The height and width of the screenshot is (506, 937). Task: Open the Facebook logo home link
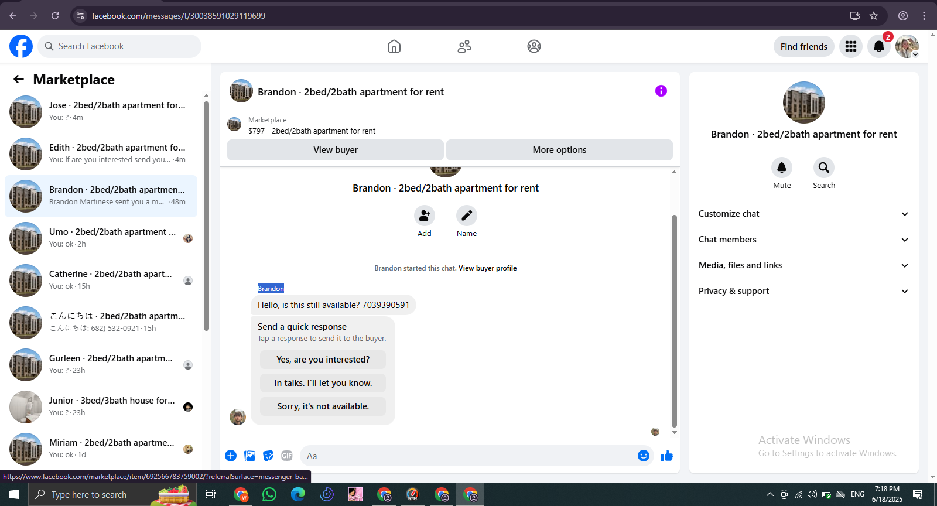21,46
